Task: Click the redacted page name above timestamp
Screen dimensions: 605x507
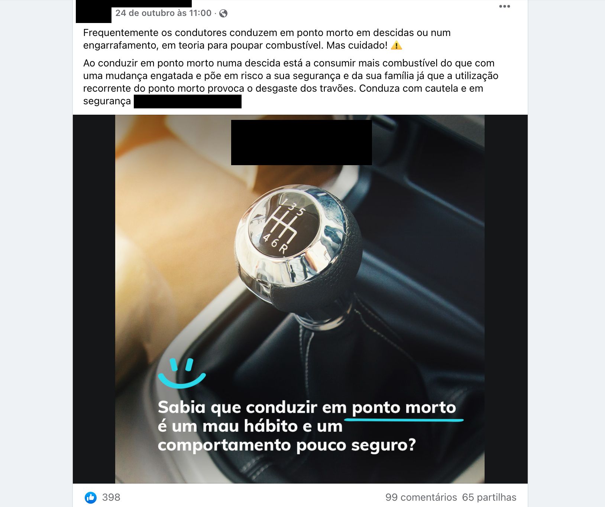Action: pos(152,4)
